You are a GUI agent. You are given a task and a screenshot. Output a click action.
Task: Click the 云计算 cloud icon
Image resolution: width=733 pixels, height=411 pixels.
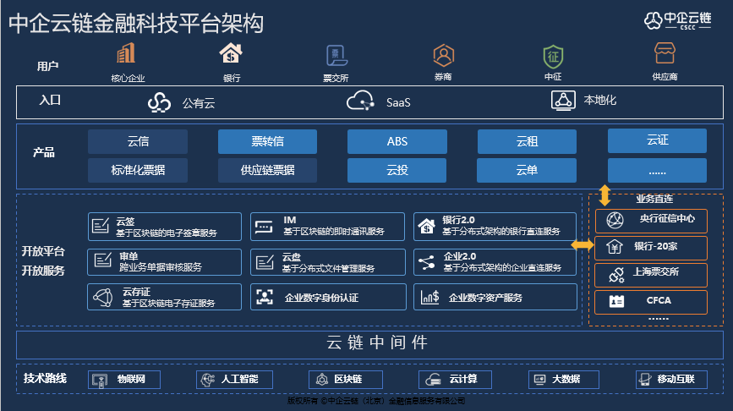pyautogui.click(x=433, y=380)
